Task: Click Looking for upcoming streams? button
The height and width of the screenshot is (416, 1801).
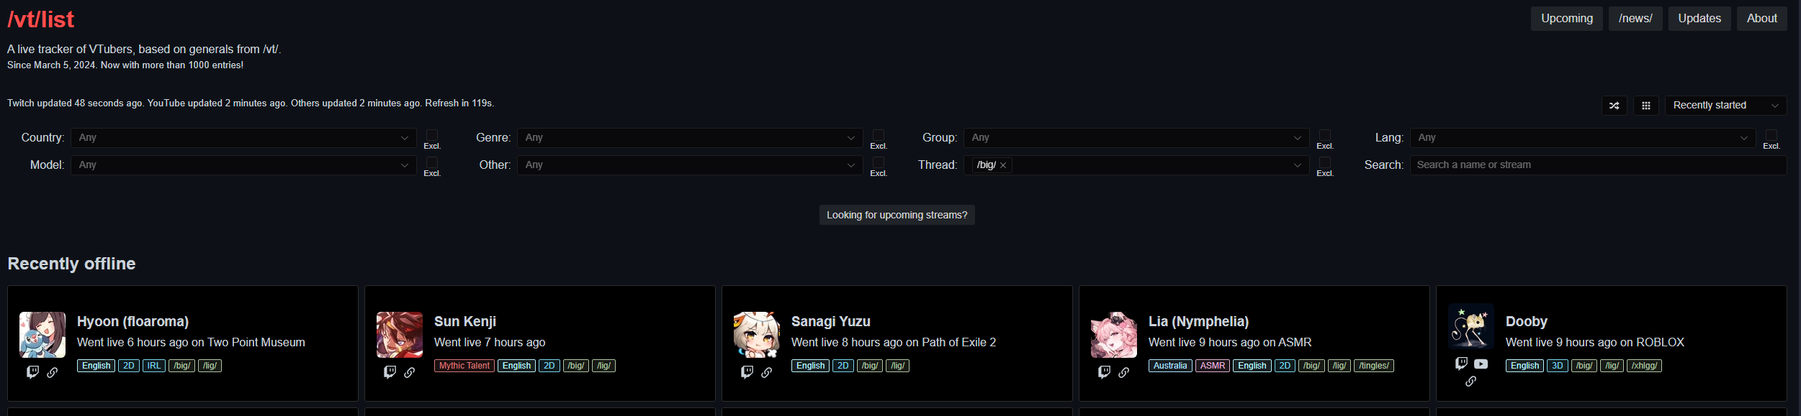Action: point(897,215)
